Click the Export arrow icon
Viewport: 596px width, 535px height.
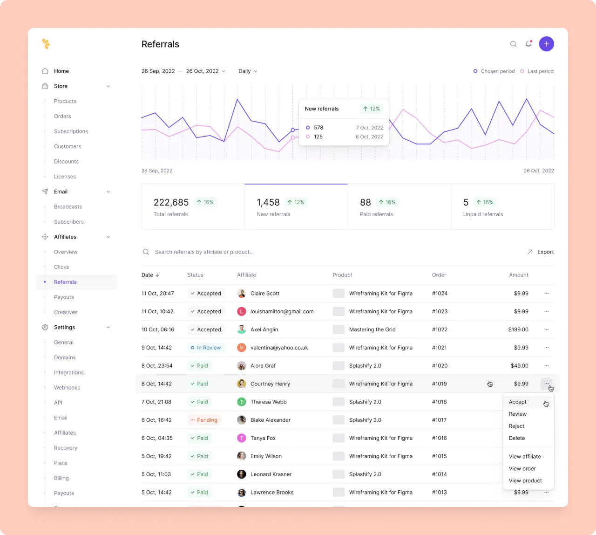[530, 252]
